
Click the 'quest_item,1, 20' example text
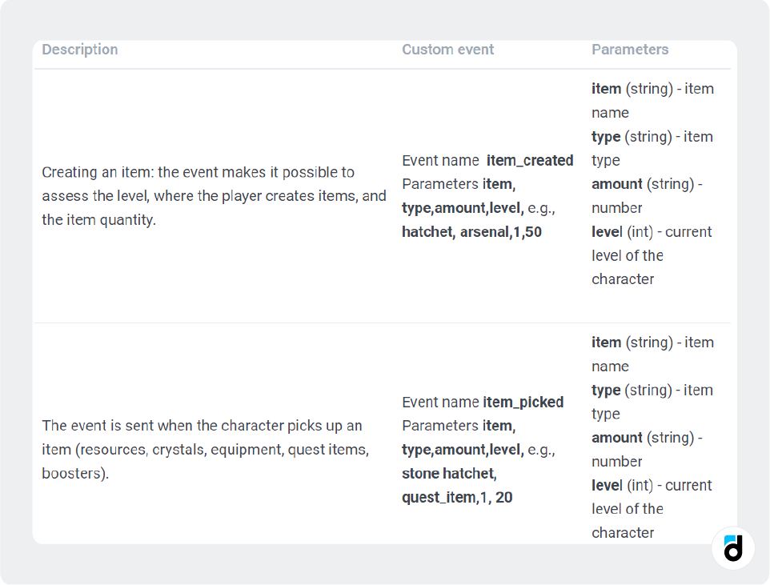pos(457,497)
